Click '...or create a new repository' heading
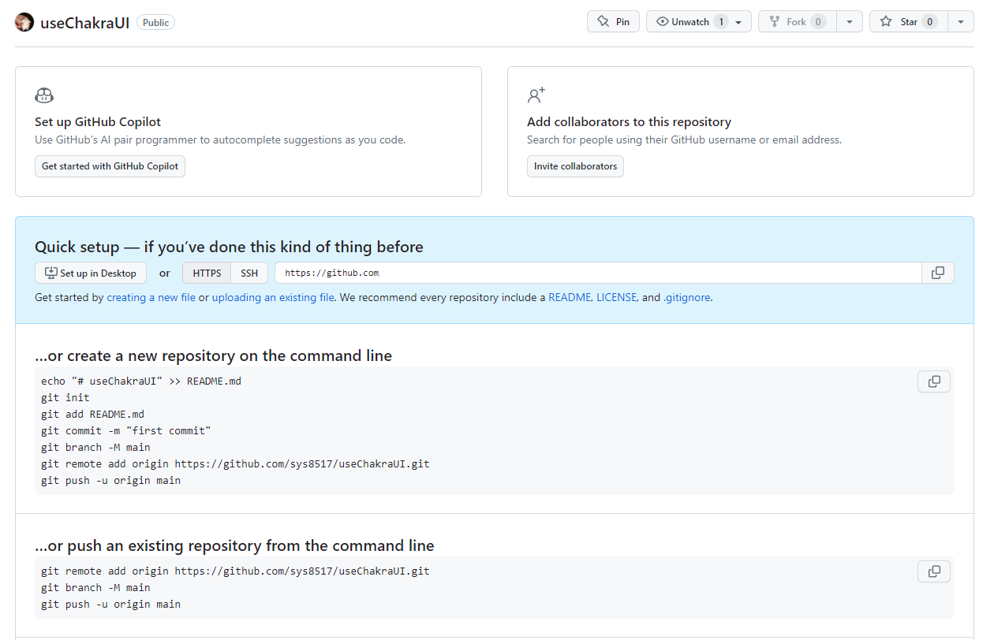994x640 pixels. pyautogui.click(x=213, y=355)
